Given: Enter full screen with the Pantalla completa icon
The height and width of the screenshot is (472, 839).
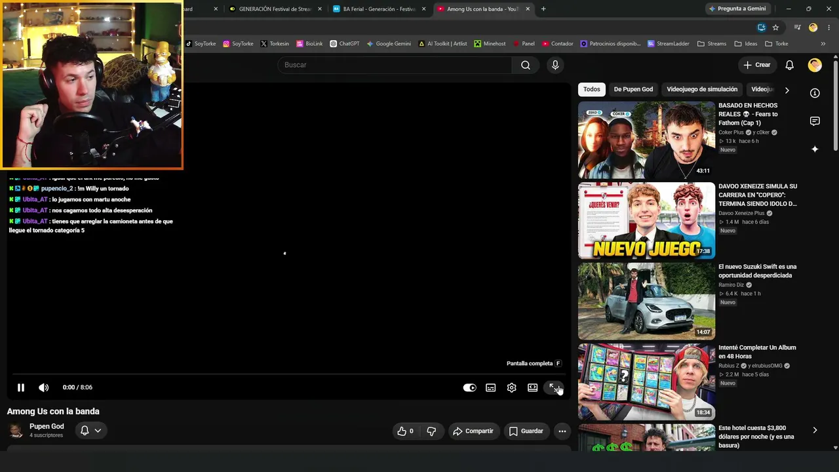Looking at the screenshot, I should [x=554, y=387].
